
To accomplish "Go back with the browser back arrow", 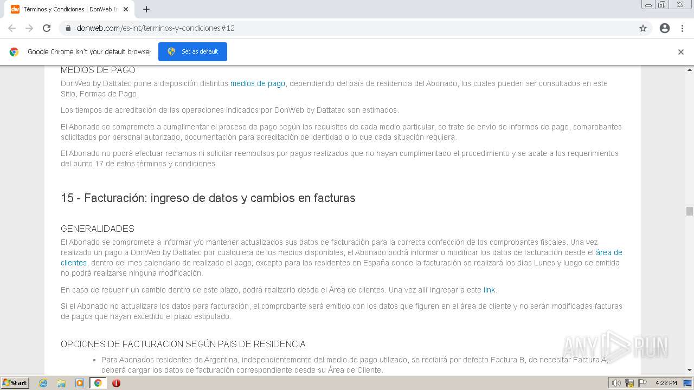I will 12,28.
